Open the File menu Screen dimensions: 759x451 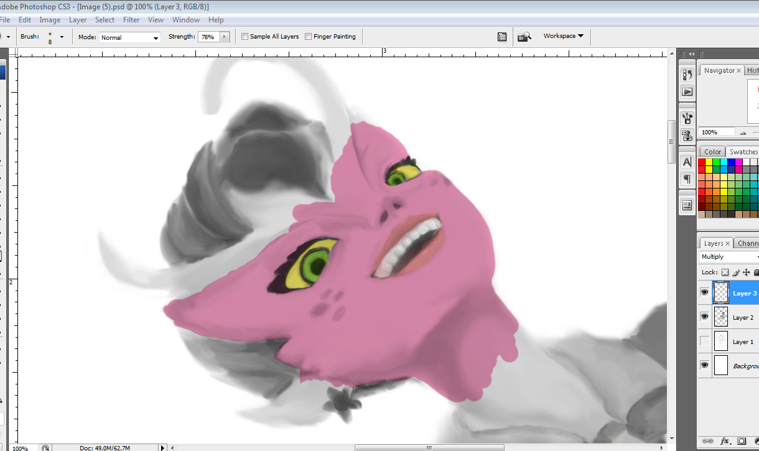[x=5, y=20]
